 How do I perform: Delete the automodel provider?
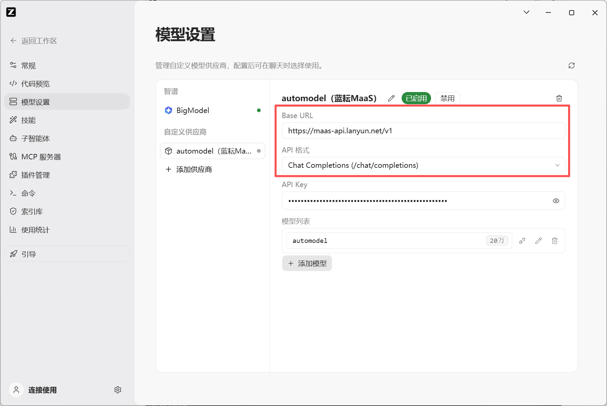click(x=559, y=98)
